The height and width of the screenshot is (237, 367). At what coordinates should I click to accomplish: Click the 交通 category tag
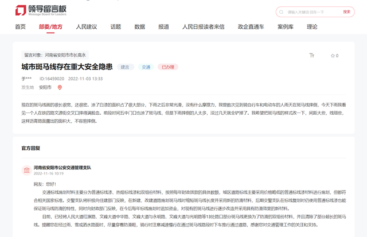[x=146, y=67]
